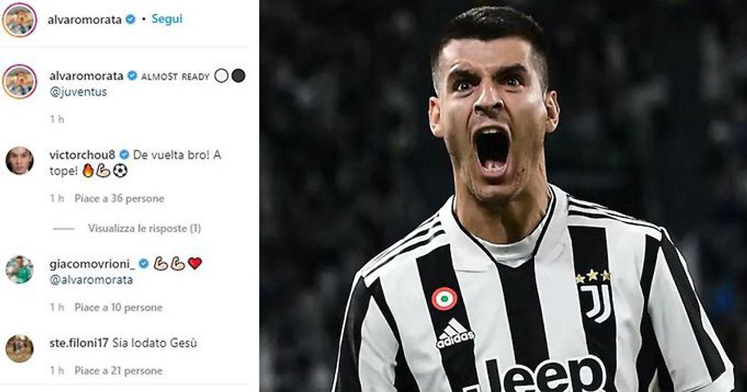Open the @juventus mention in caption
Image resolution: width=747 pixels, height=392 pixels.
78,92
